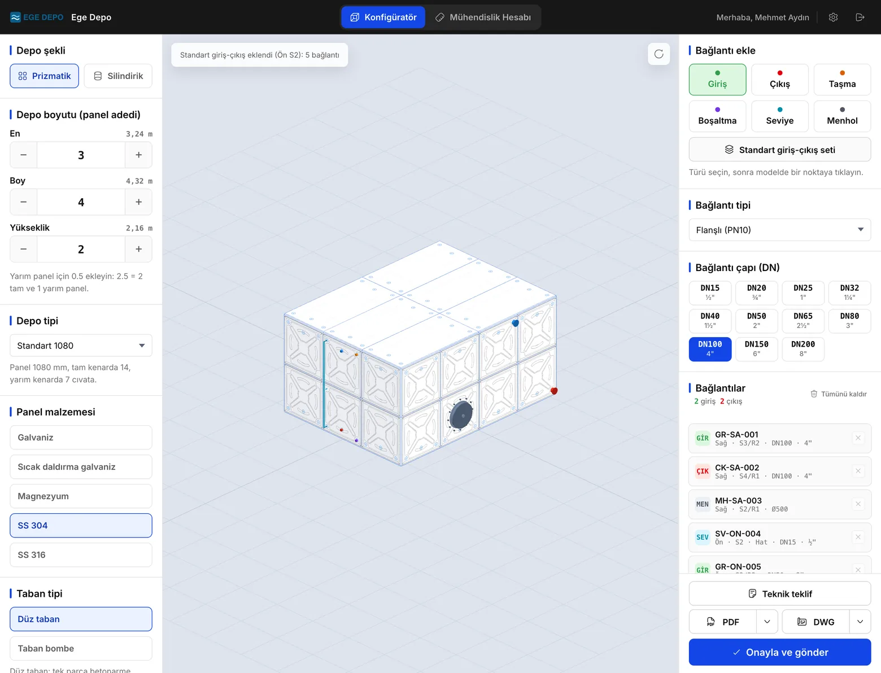
Task: Click the Ege Depo logo icon
Action: (x=15, y=17)
